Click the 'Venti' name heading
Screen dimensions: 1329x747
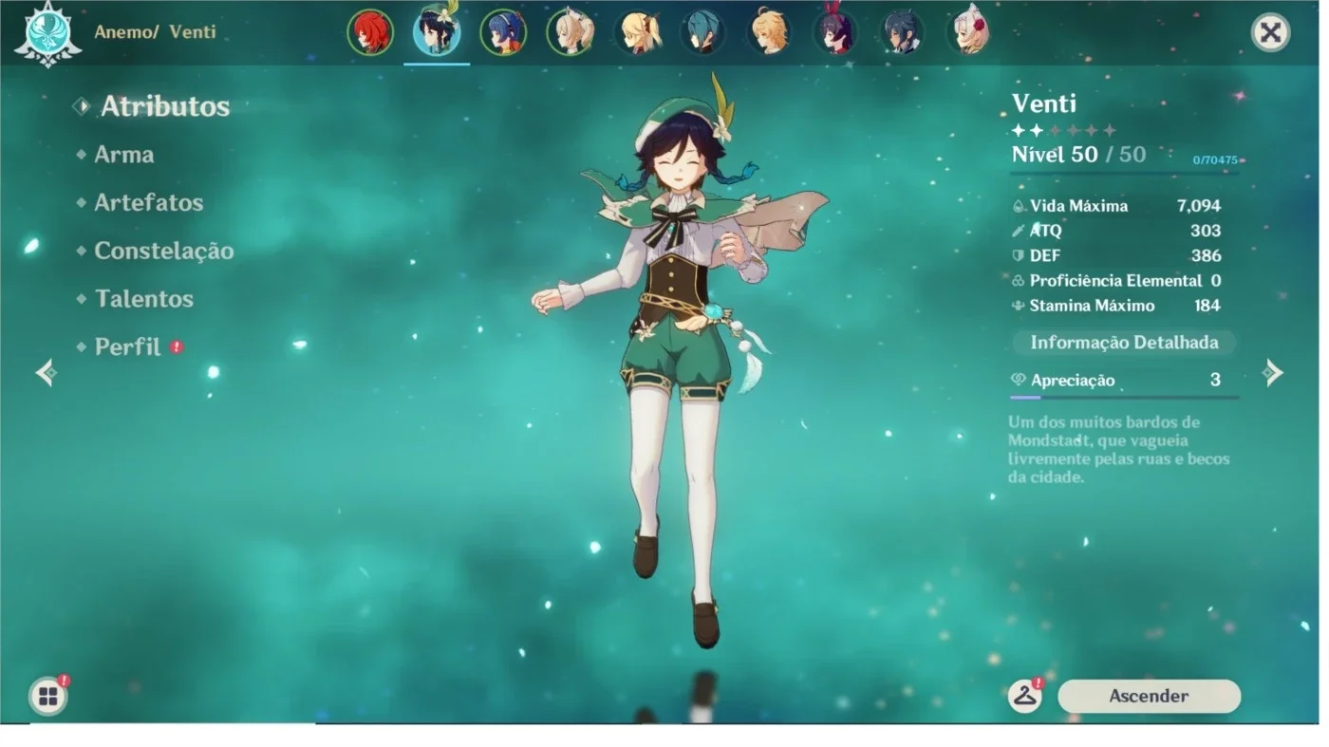point(1044,103)
